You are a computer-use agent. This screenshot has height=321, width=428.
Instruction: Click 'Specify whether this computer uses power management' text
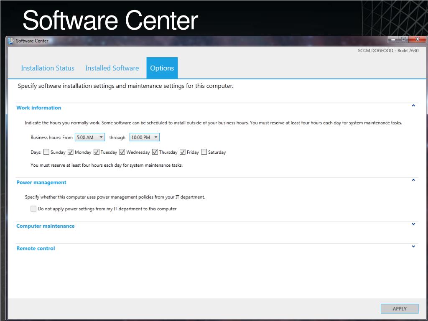tap(115, 197)
